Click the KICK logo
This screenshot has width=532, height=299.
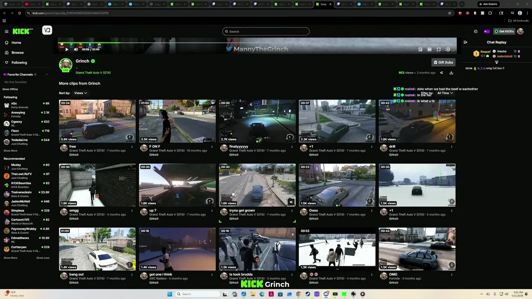[x=22, y=31]
